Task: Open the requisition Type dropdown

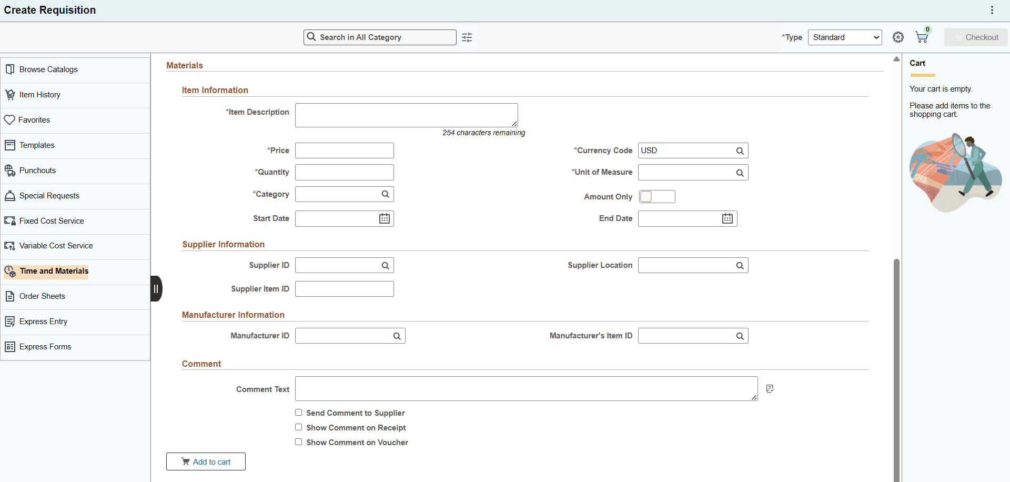Action: (x=845, y=37)
